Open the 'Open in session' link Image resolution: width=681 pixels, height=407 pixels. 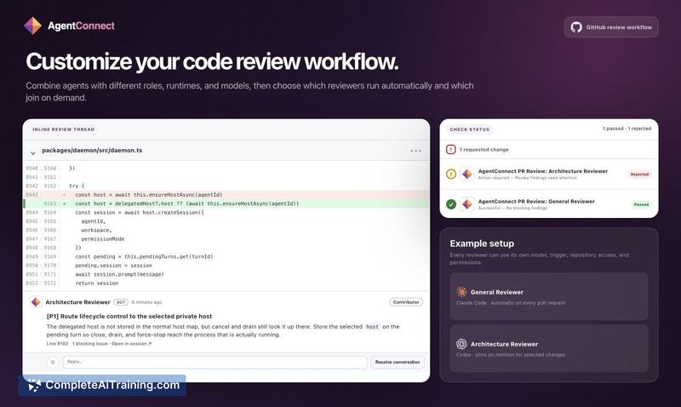click(x=132, y=344)
